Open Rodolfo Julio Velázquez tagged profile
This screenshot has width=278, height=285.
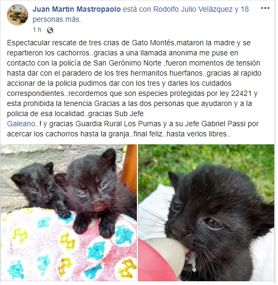click(193, 9)
